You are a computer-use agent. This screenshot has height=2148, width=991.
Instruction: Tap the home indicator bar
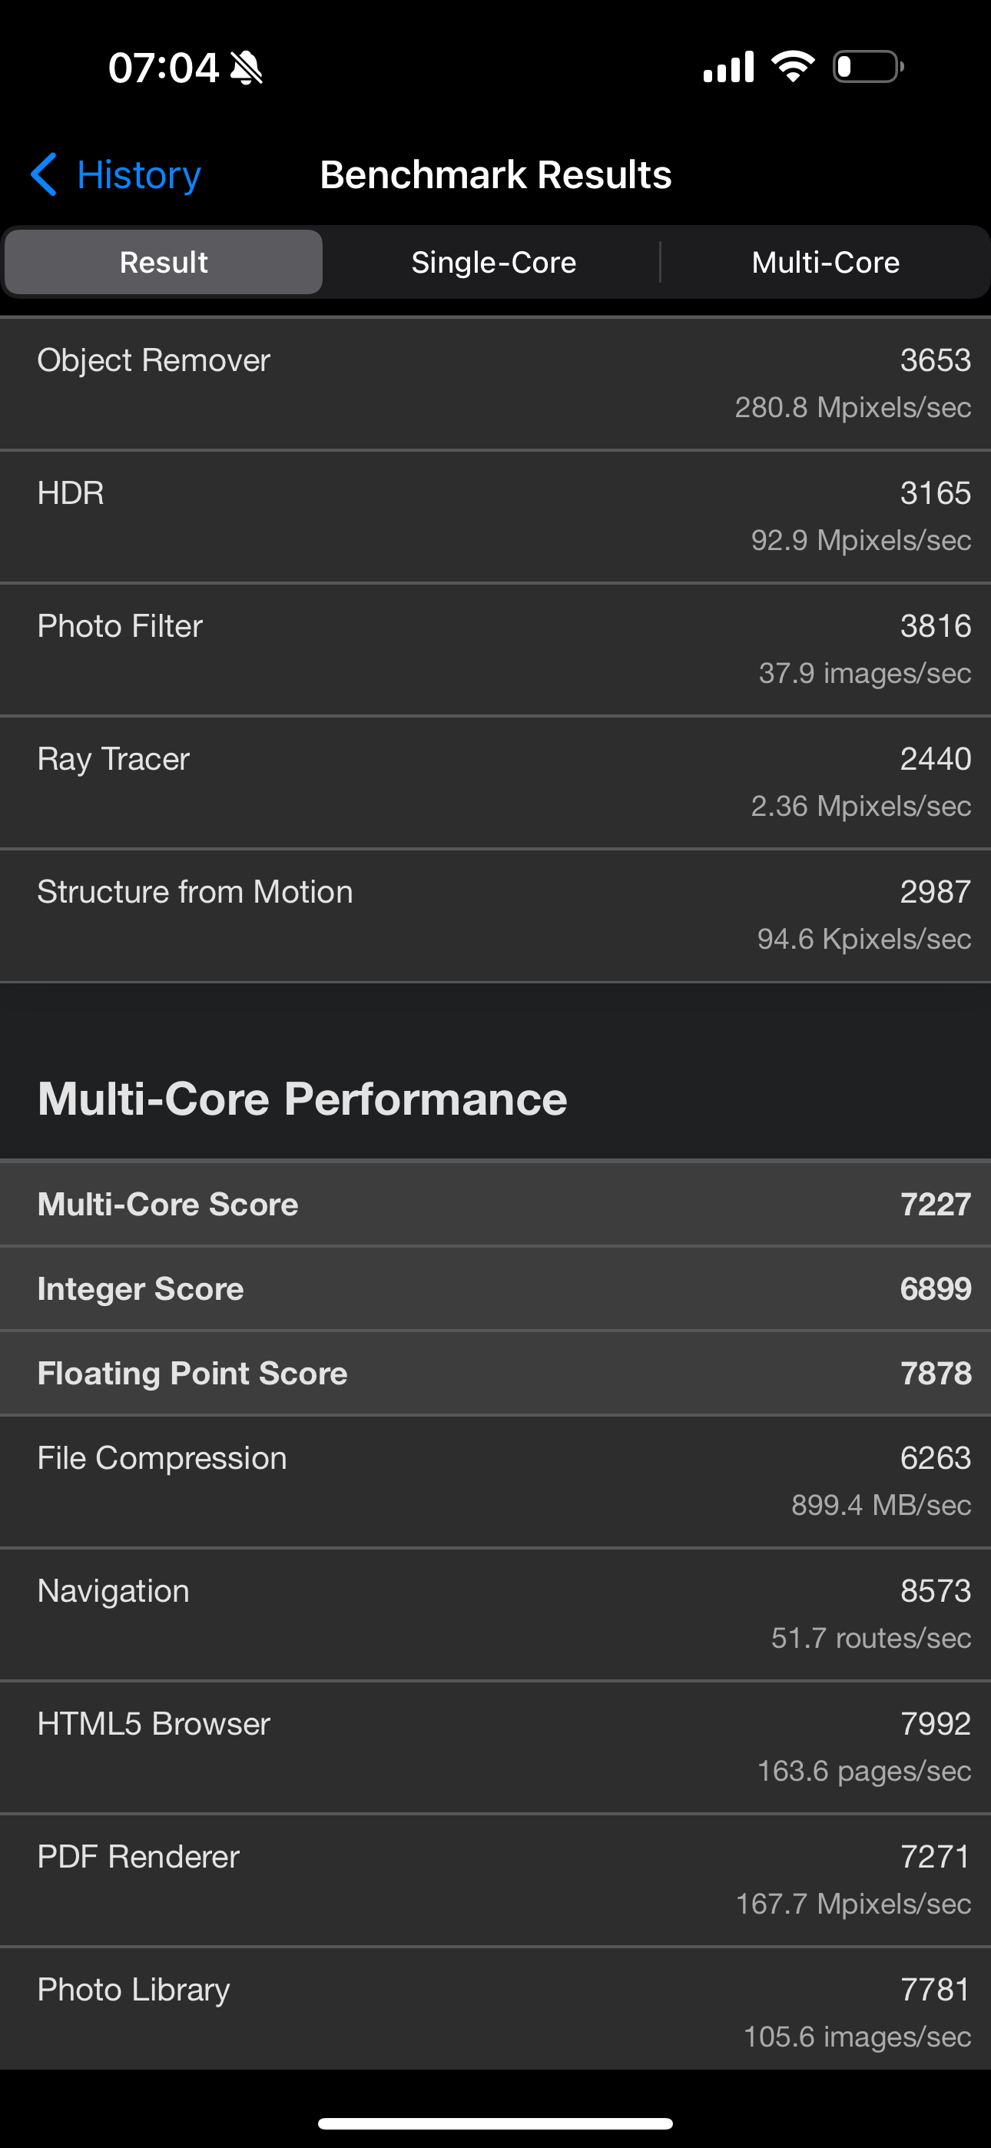point(495,2122)
